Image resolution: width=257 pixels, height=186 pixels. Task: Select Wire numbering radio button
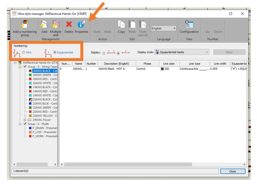(23, 52)
